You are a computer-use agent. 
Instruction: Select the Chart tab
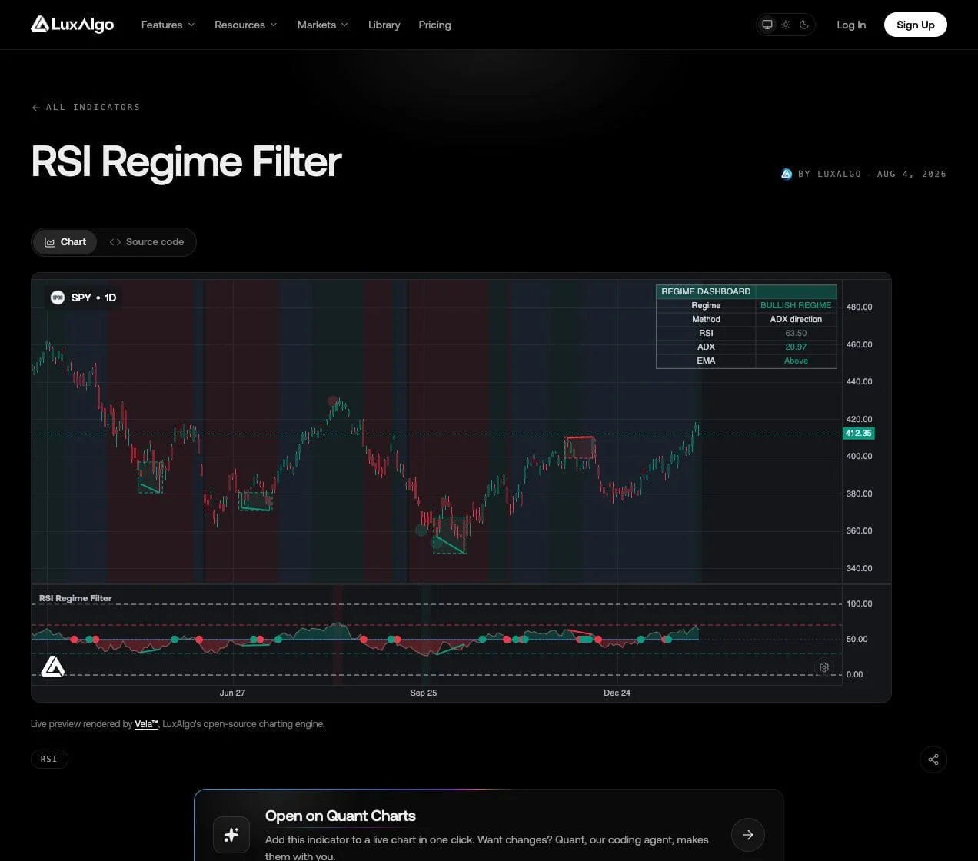click(x=65, y=242)
